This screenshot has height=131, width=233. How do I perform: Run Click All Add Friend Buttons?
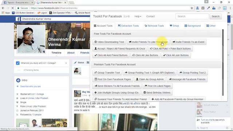[x=111, y=55]
